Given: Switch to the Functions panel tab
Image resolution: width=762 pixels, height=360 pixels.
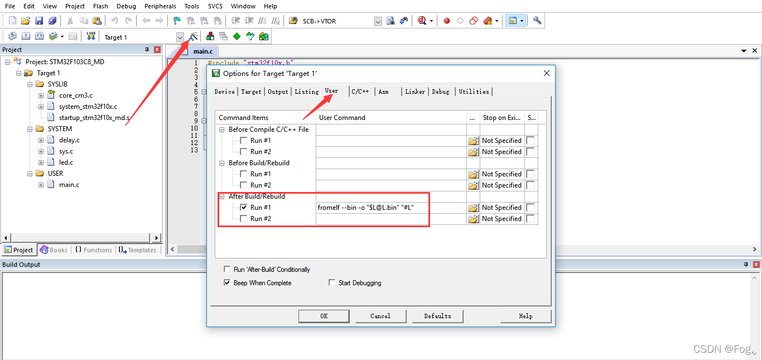Looking at the screenshot, I should (93, 250).
